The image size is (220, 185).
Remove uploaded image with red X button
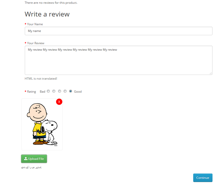[59, 102]
